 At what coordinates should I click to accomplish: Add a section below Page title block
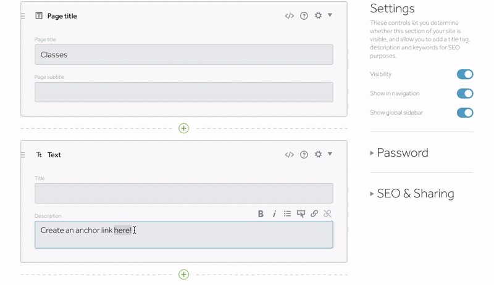[x=183, y=128]
